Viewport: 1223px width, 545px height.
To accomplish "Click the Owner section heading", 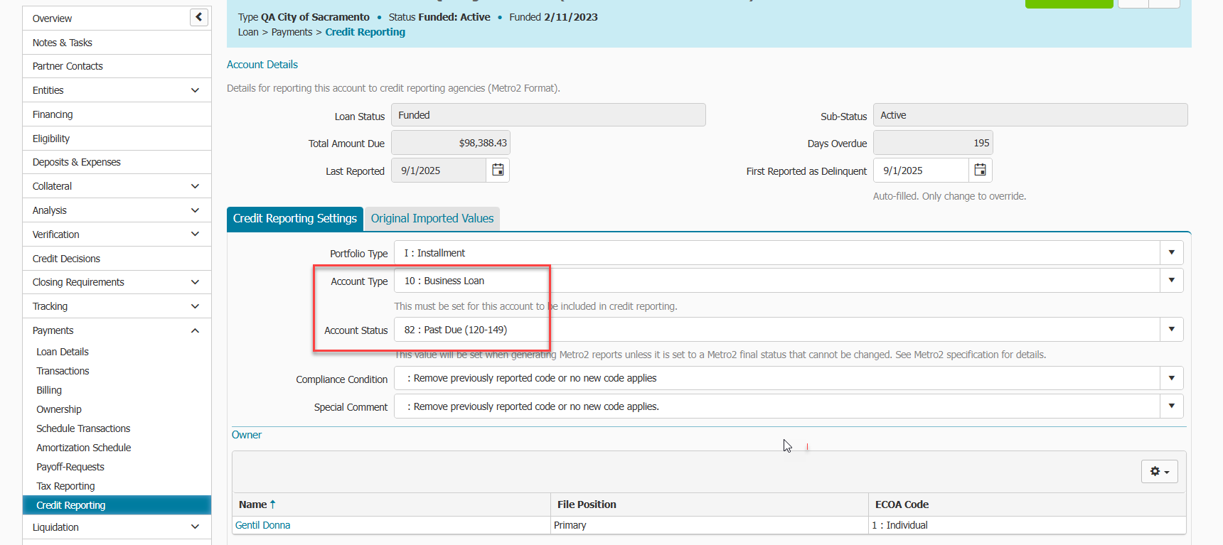I will (247, 435).
